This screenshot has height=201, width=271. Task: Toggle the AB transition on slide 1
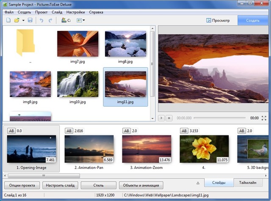(11, 131)
